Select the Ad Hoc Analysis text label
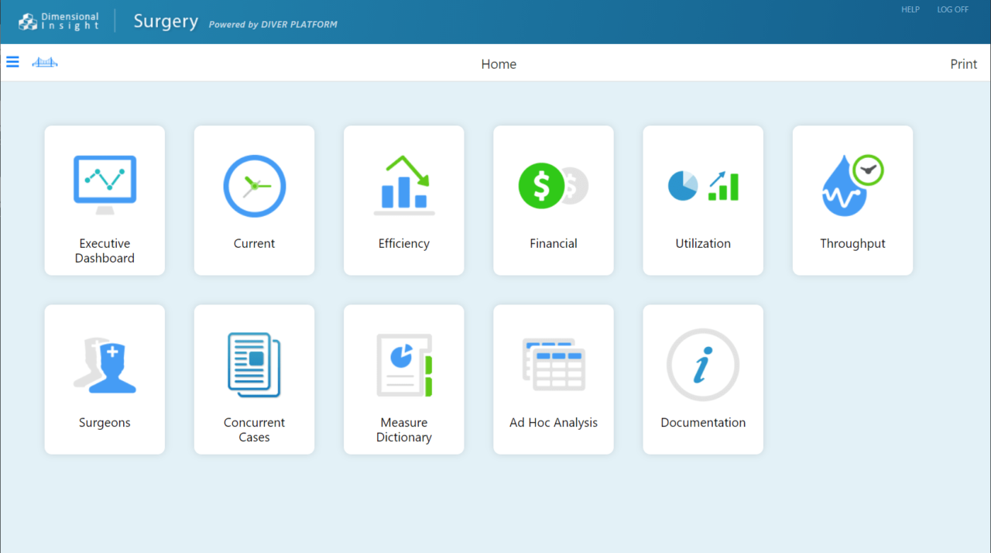This screenshot has width=991, height=553. (x=553, y=423)
